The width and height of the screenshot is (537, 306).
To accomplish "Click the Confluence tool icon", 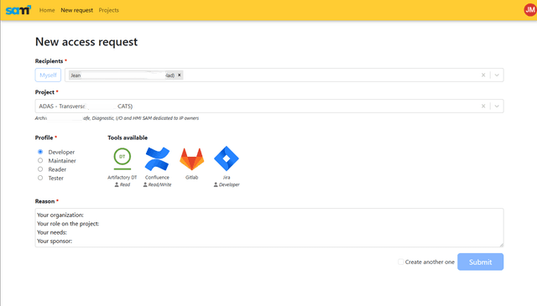I will (157, 158).
